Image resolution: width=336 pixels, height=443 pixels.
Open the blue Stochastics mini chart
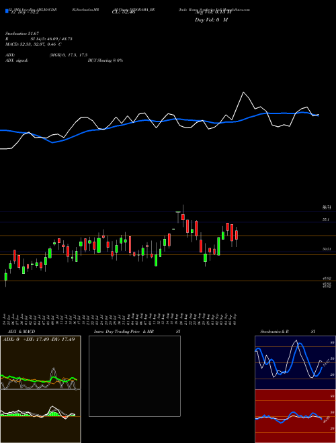tap(295, 362)
